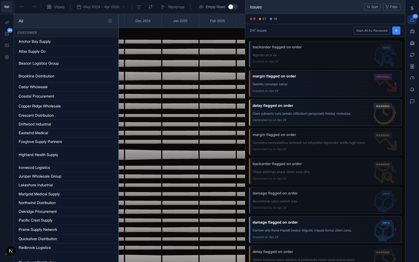The height and width of the screenshot is (262, 419).
Task: Open the Revenue metric dropdown
Action: point(173,7)
